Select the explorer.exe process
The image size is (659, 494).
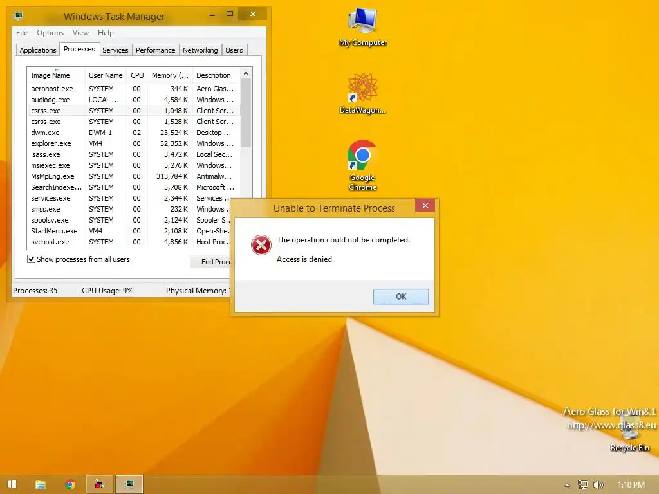pyautogui.click(x=134, y=143)
